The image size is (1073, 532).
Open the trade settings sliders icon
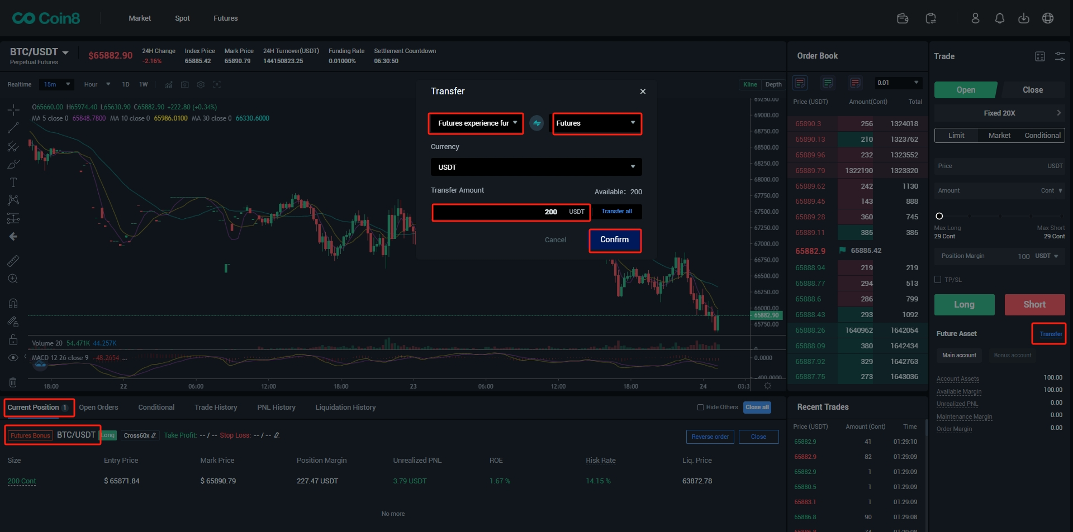coord(1060,56)
